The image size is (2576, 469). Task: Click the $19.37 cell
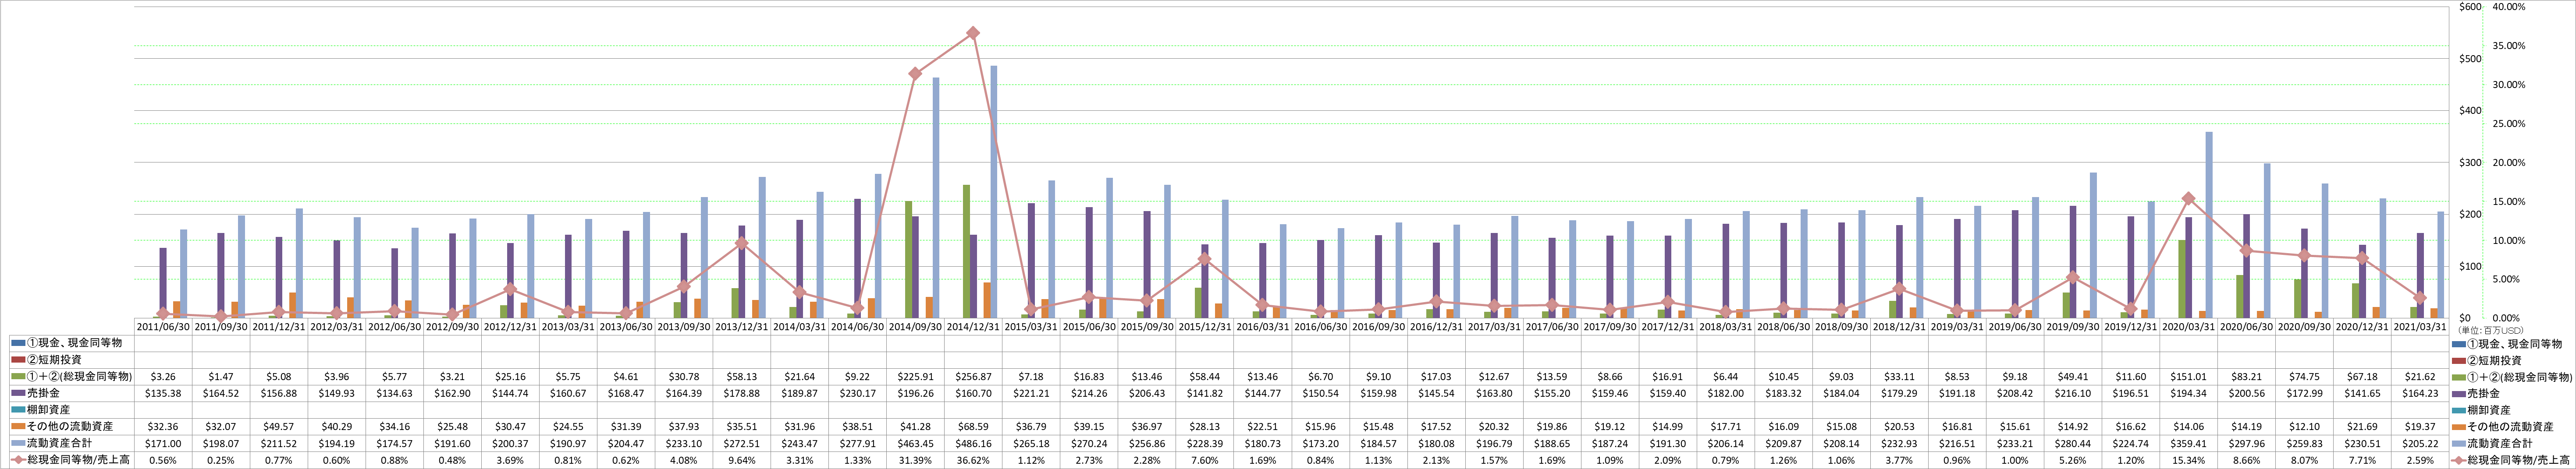point(2421,426)
